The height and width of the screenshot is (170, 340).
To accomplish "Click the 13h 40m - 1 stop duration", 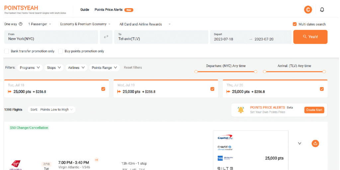I will (134, 163).
